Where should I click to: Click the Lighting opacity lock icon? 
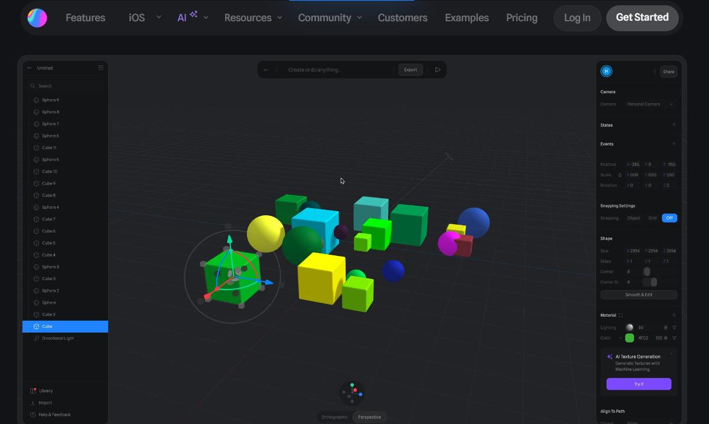click(x=666, y=328)
